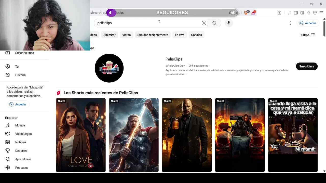
Task: Click the Deportes trophy icon
Action: (8, 151)
